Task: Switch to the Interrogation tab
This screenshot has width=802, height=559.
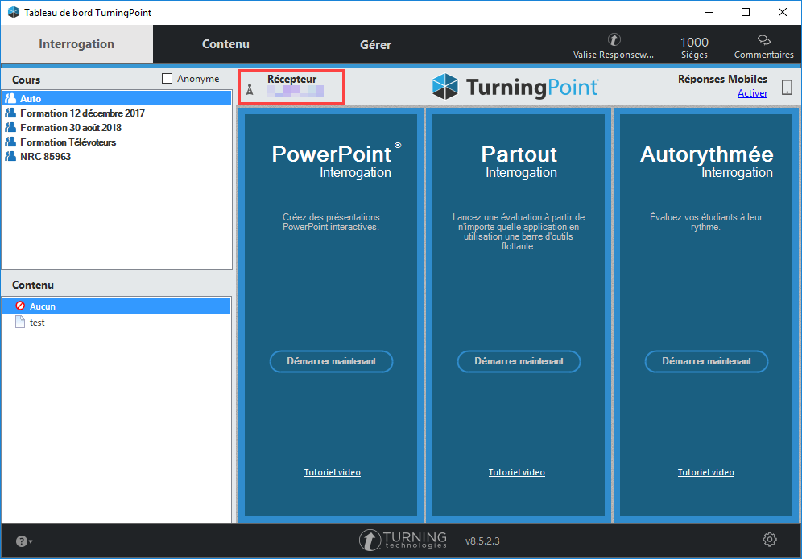Action: pos(76,44)
